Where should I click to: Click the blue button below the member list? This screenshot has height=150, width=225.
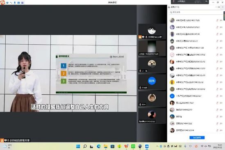[197, 138]
